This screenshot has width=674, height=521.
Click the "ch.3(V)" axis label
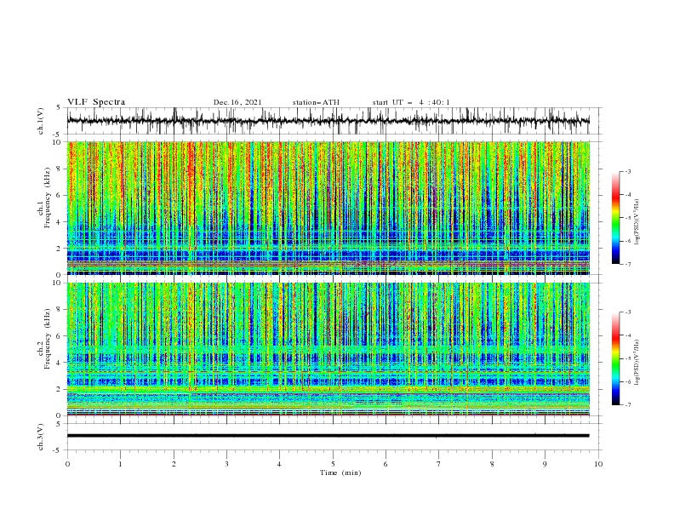pos(41,437)
